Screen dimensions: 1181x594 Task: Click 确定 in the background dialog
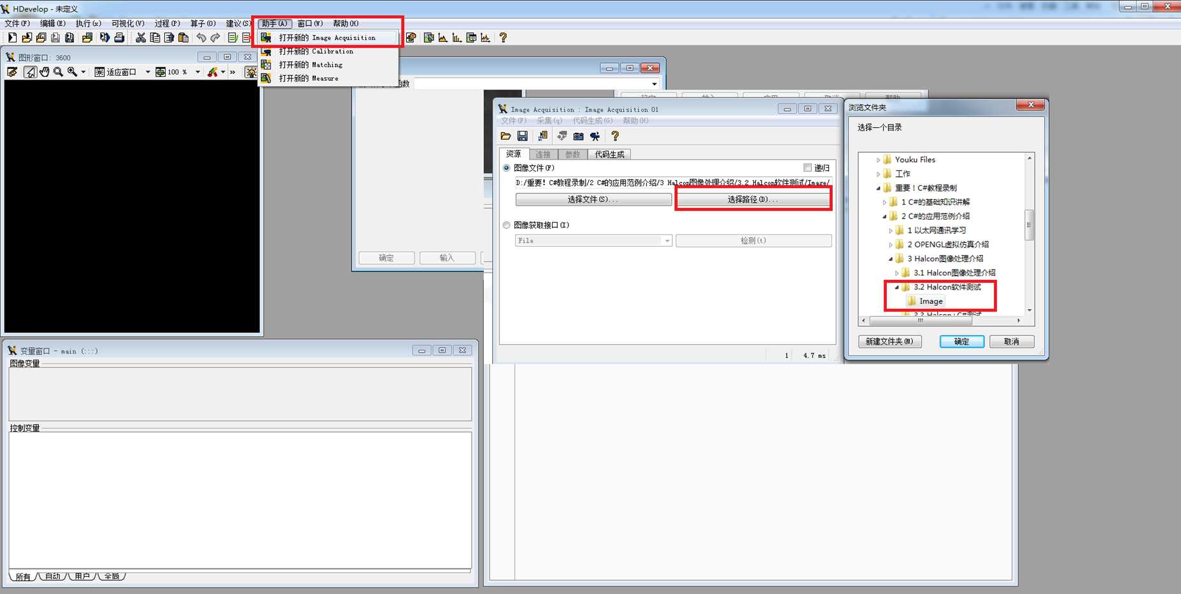tap(386, 258)
